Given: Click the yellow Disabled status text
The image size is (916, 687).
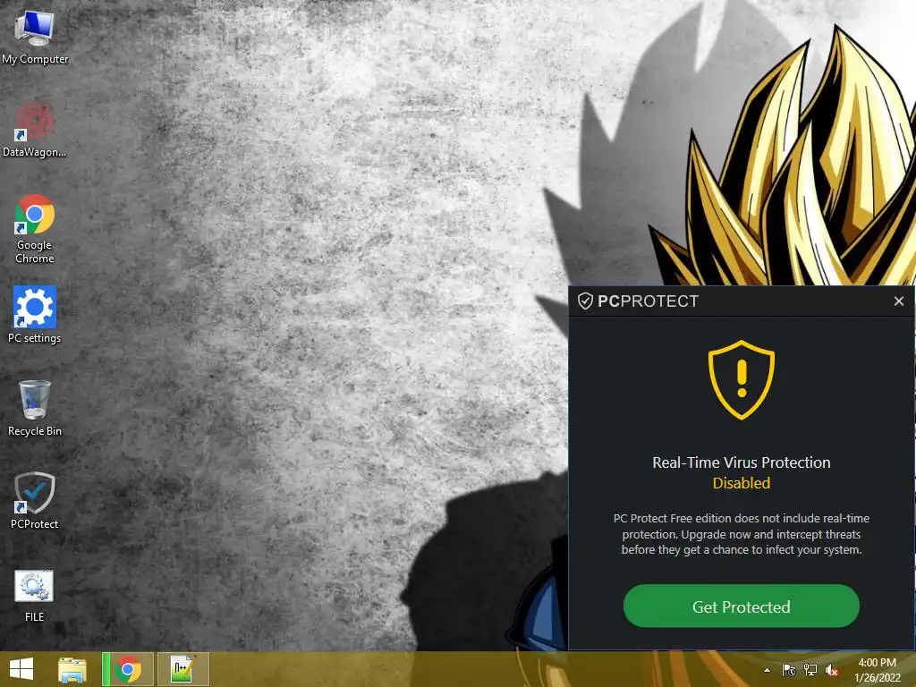Looking at the screenshot, I should pos(742,483).
